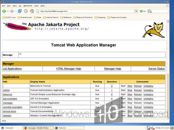Open the Shopping bookmarks folder

(x=100, y=17)
